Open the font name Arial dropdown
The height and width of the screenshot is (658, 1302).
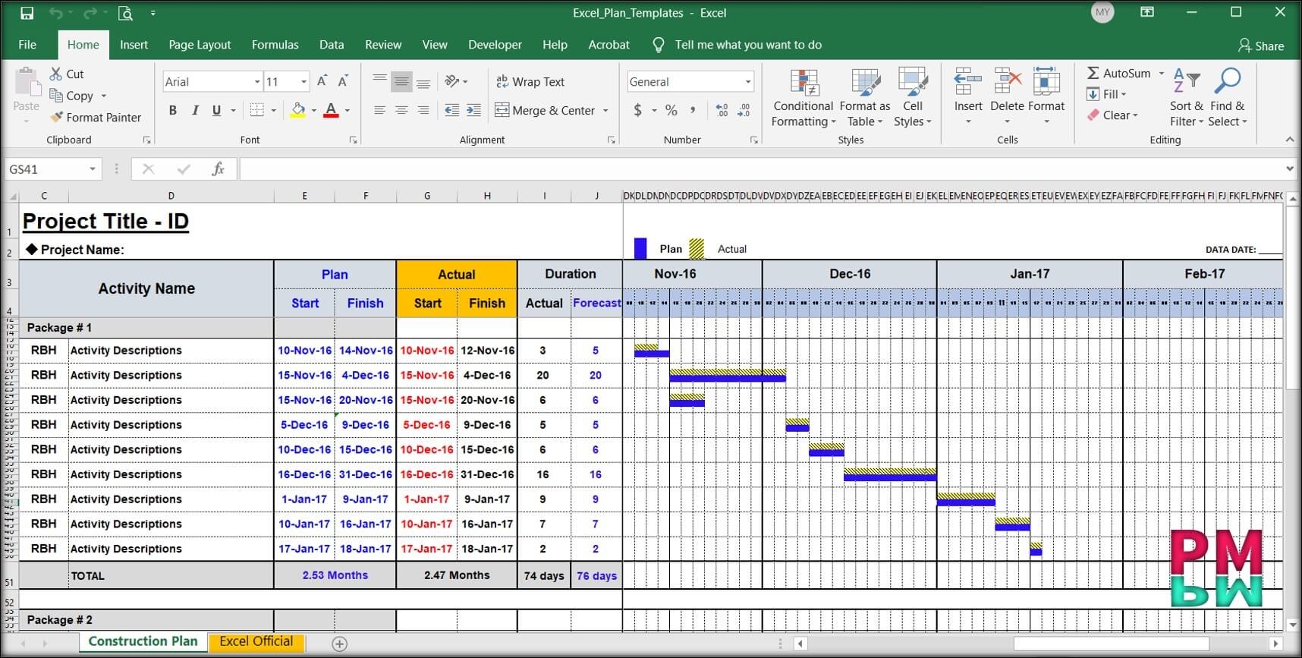pos(257,82)
